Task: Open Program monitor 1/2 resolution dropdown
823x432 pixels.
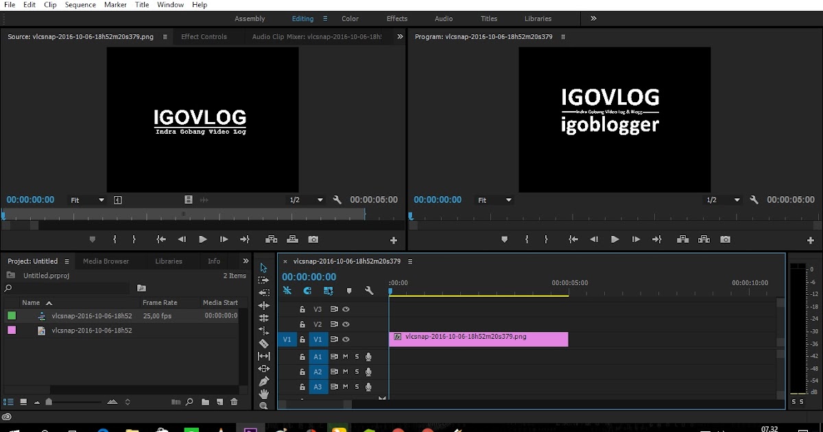Action: [724, 200]
